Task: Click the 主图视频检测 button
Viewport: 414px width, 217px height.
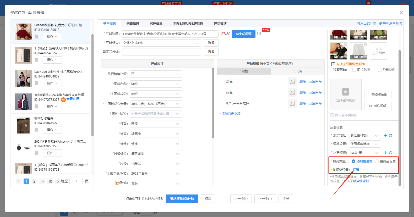Action: [x=378, y=95]
